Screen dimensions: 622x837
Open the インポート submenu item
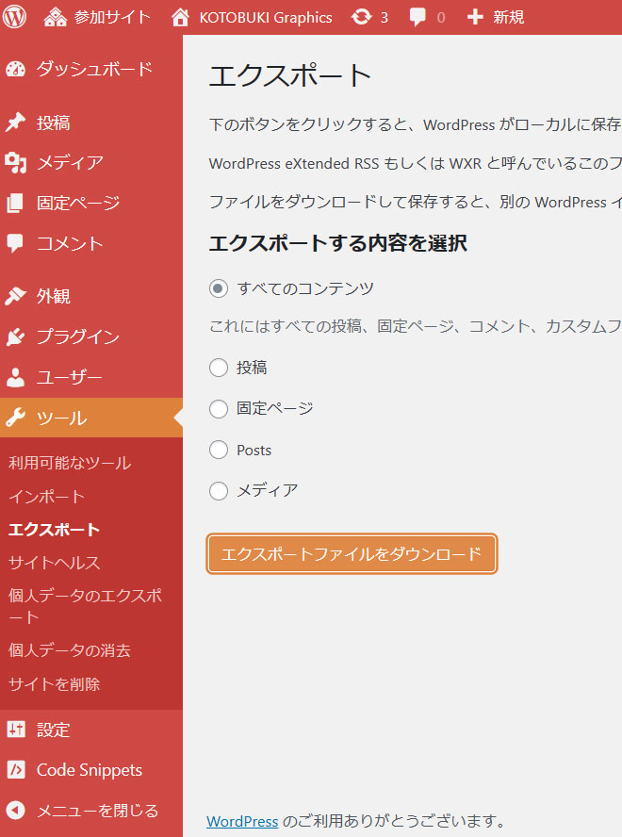point(46,497)
